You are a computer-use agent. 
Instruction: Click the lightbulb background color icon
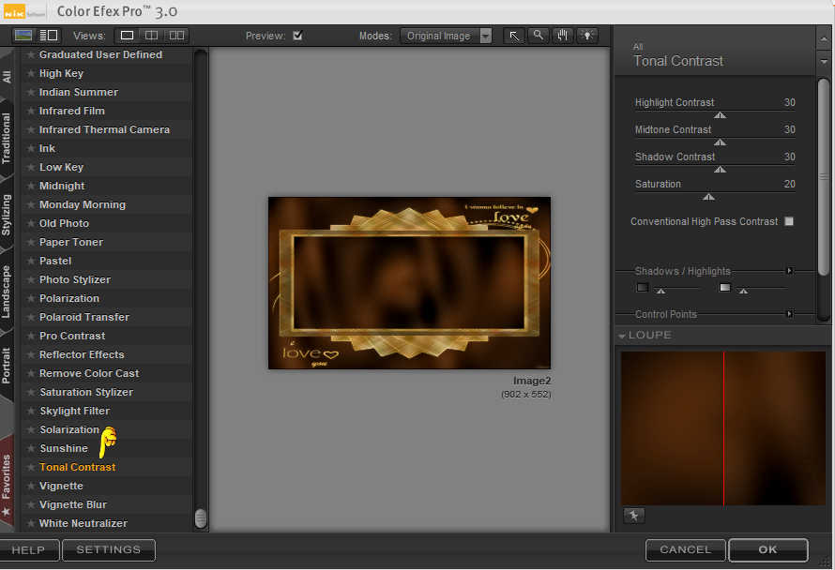click(x=587, y=36)
